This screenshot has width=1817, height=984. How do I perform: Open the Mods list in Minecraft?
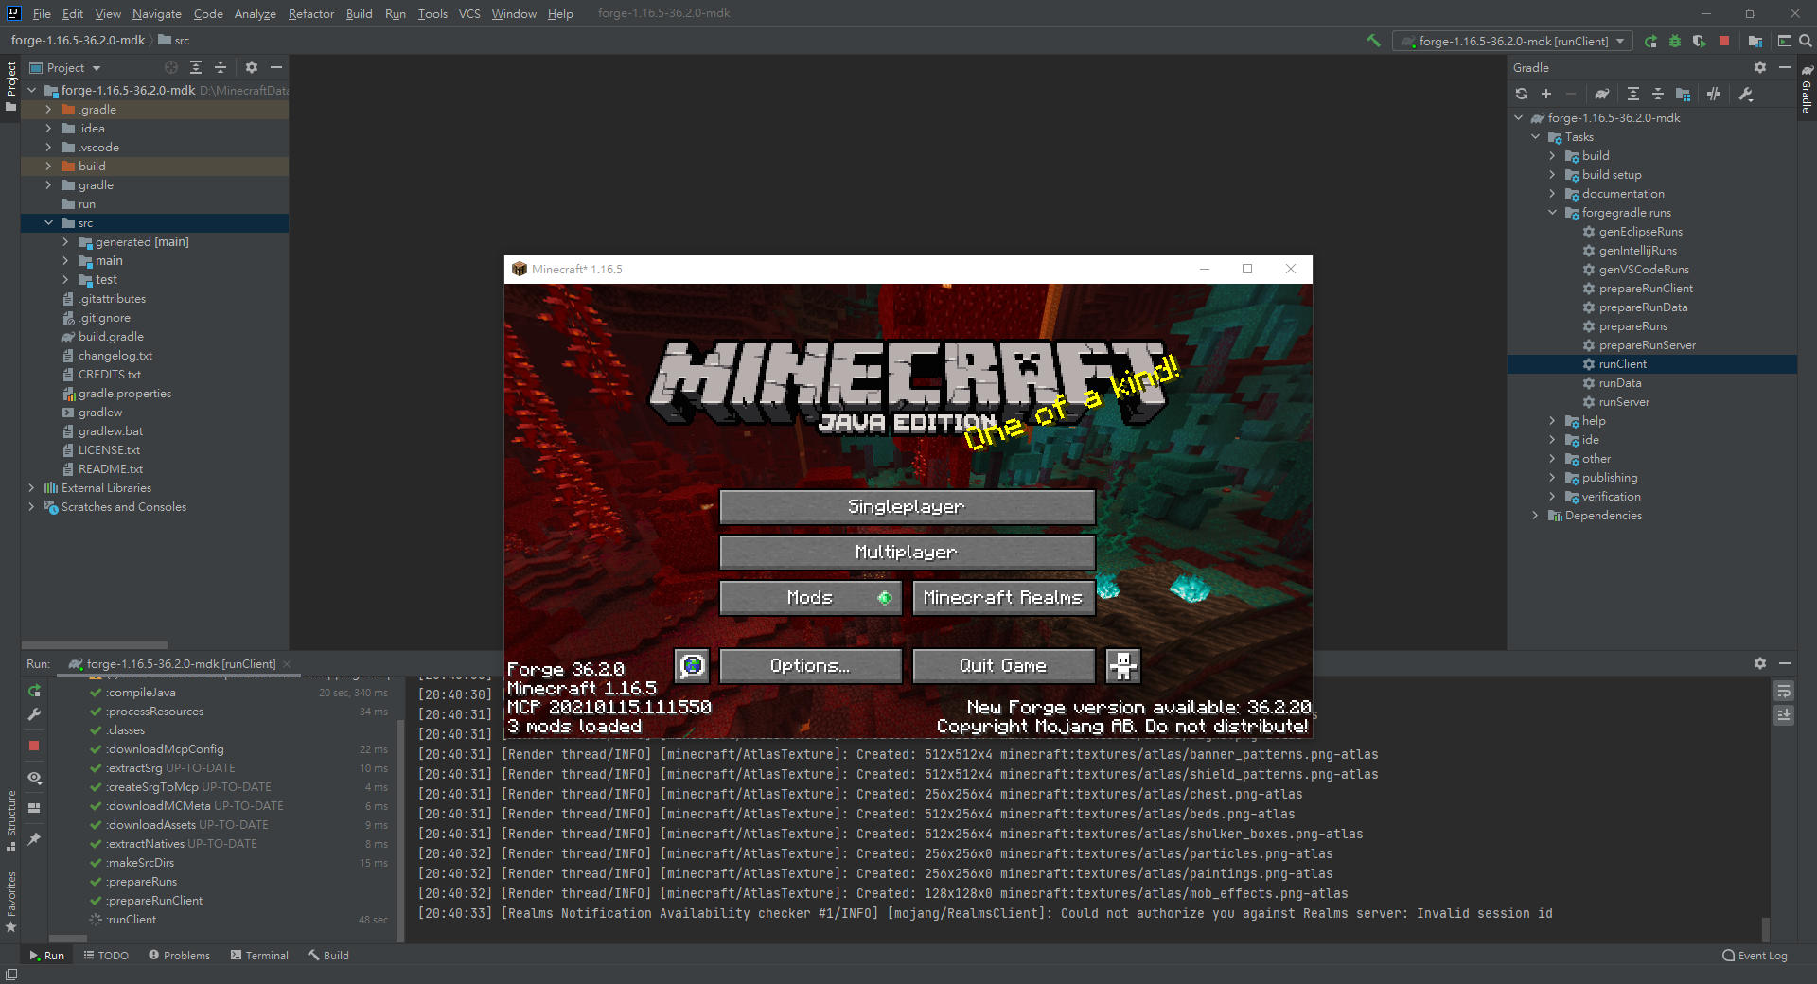click(x=810, y=597)
